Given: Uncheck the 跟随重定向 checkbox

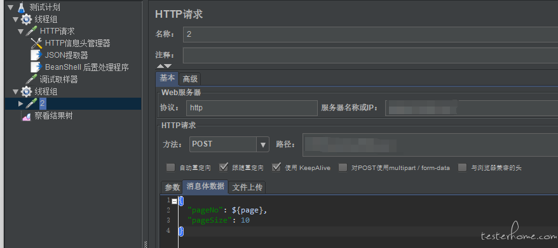Looking at the screenshot, I should 224,167.
